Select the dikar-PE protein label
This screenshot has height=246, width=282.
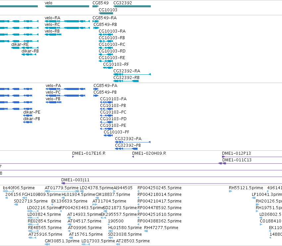coord(32,112)
